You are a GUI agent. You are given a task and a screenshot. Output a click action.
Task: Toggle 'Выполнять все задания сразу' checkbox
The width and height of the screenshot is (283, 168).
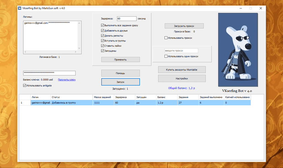(102, 26)
